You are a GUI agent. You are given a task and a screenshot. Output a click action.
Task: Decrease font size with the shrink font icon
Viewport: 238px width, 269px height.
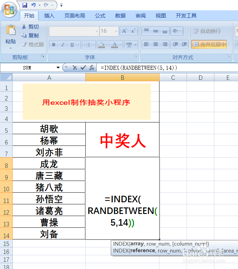click(133, 31)
